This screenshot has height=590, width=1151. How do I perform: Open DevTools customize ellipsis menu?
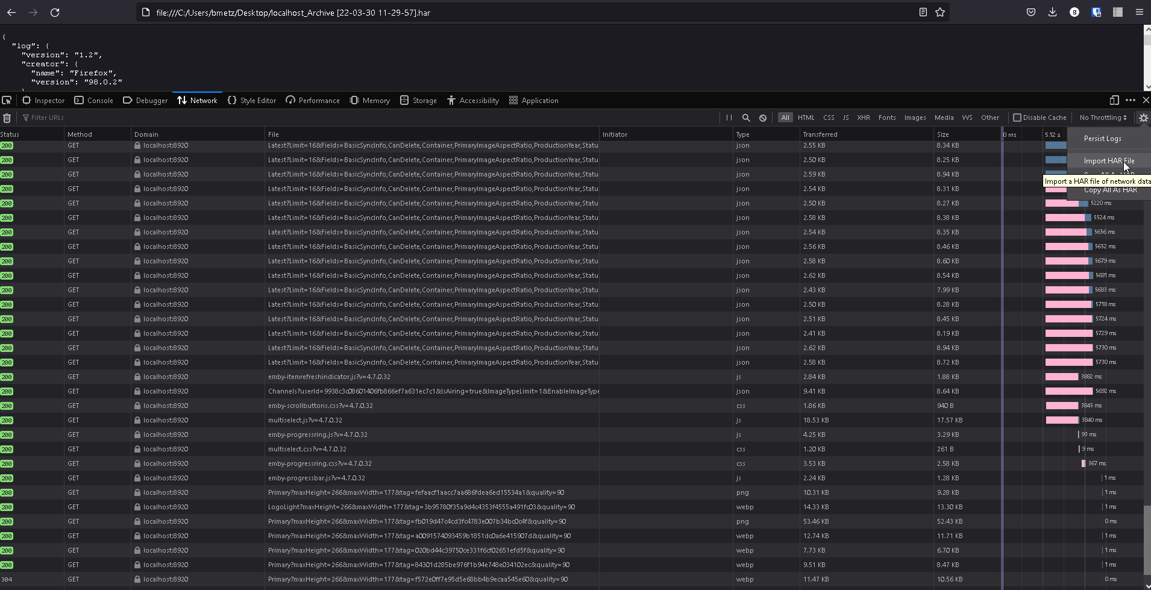coord(1131,101)
